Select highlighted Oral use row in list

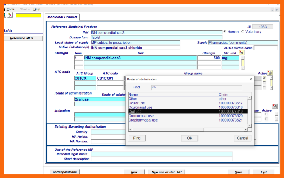click(x=188, y=112)
